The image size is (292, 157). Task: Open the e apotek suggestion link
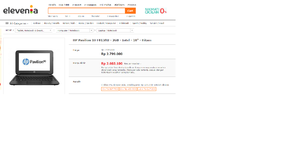pyautogui.click(x=131, y=16)
